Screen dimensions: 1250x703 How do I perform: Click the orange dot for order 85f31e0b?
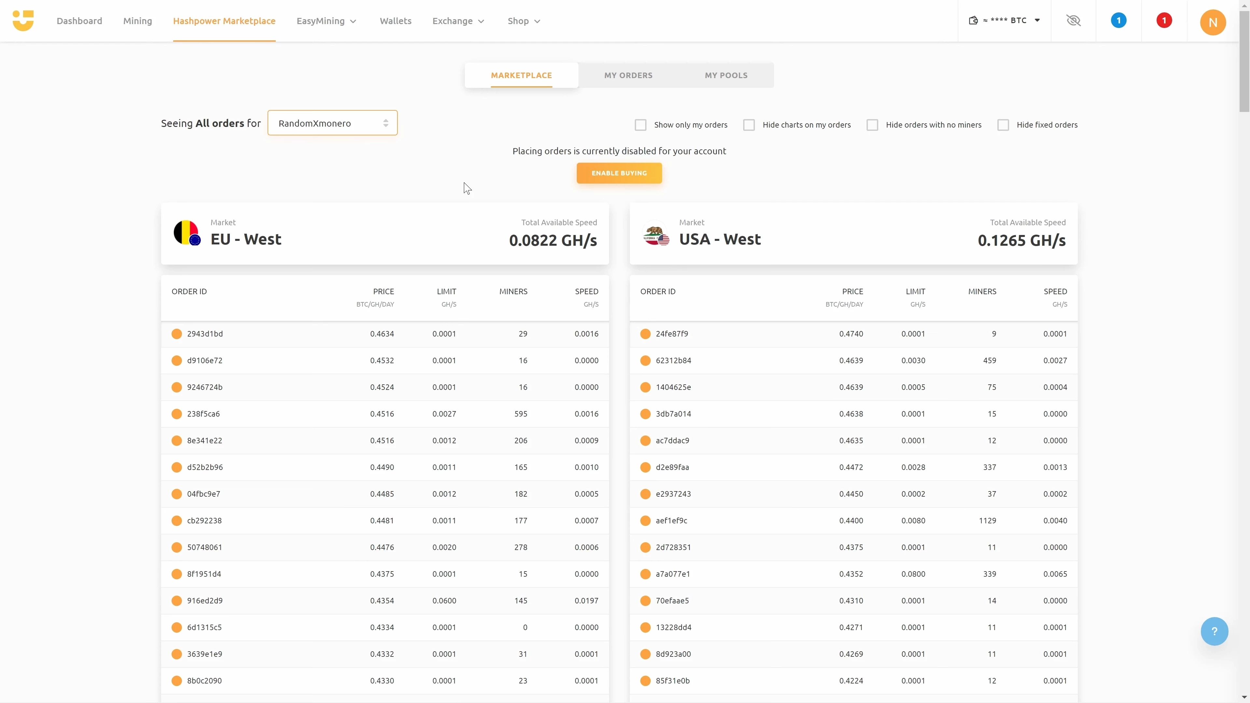click(646, 681)
